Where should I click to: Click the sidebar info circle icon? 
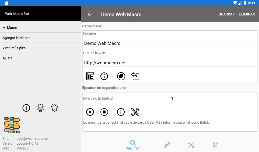tap(26, 108)
